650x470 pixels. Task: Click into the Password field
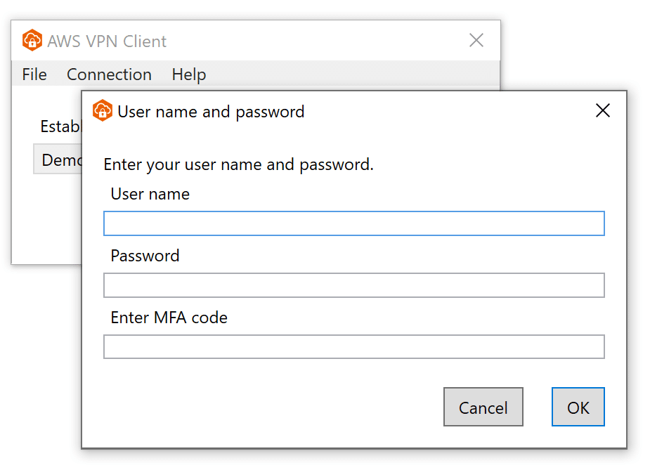pos(353,285)
